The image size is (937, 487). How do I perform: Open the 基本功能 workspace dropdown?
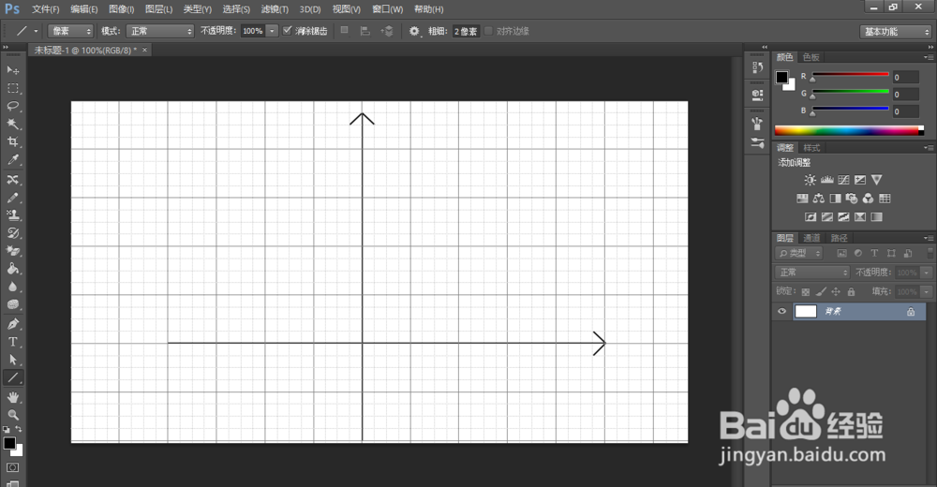pos(896,32)
